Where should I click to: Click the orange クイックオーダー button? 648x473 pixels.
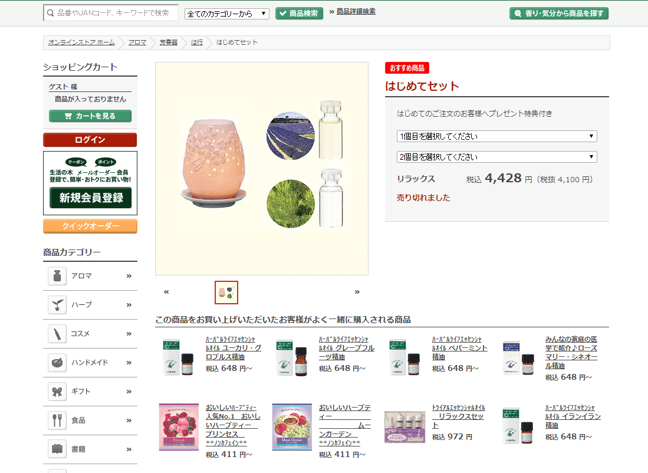click(90, 226)
